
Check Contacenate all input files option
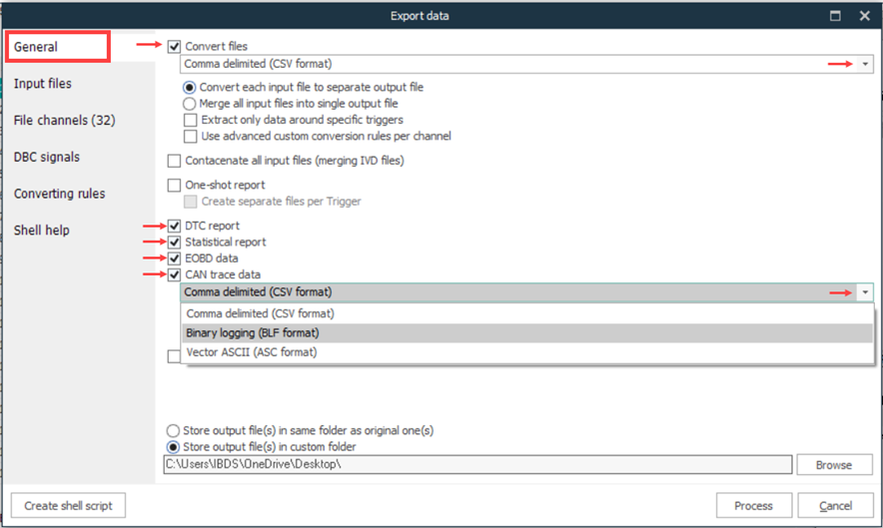174,161
